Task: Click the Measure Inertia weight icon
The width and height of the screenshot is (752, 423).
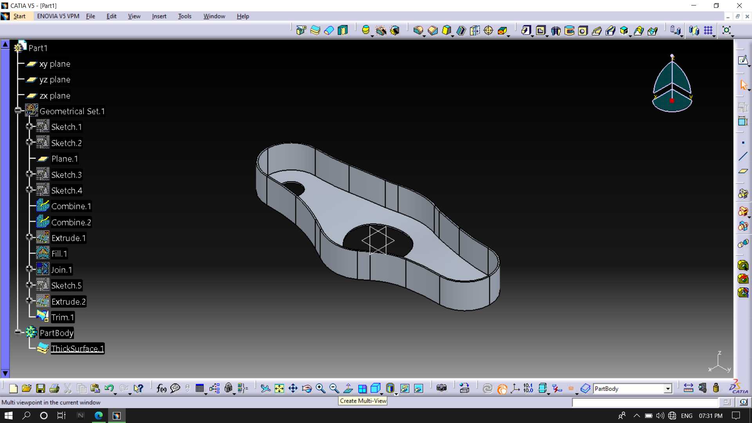Action: [x=716, y=389]
